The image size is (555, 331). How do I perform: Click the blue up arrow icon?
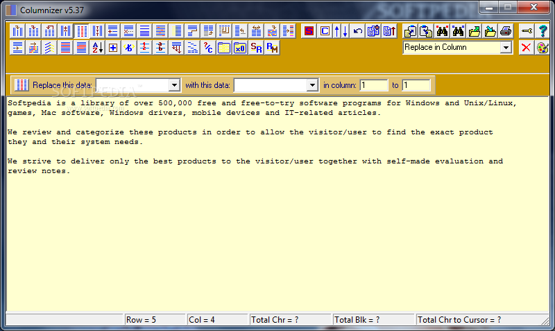pos(337,31)
